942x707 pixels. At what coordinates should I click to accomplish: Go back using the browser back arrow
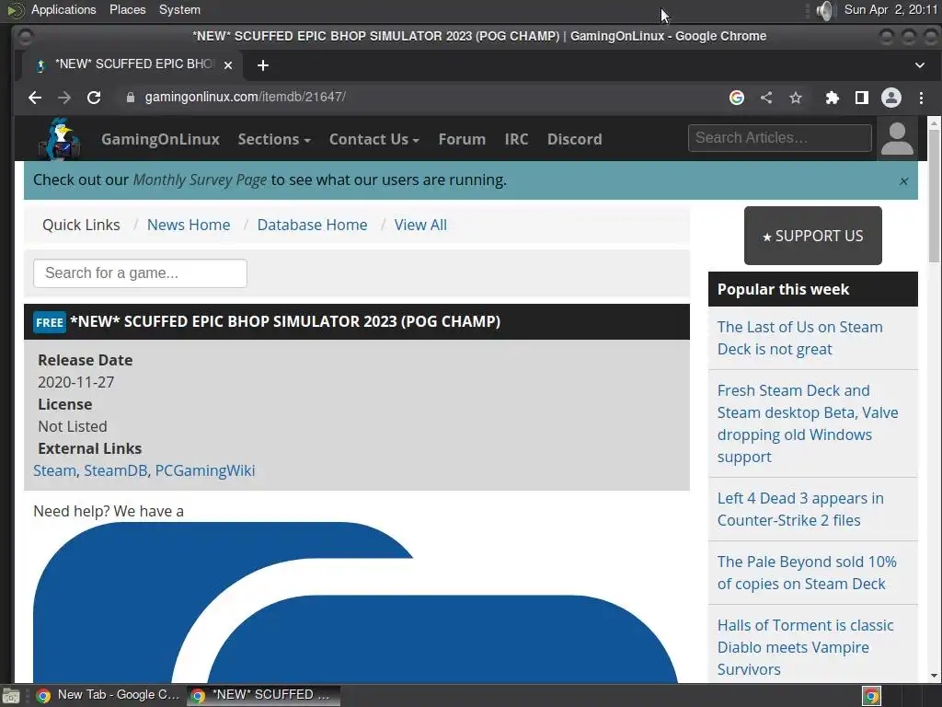35,98
